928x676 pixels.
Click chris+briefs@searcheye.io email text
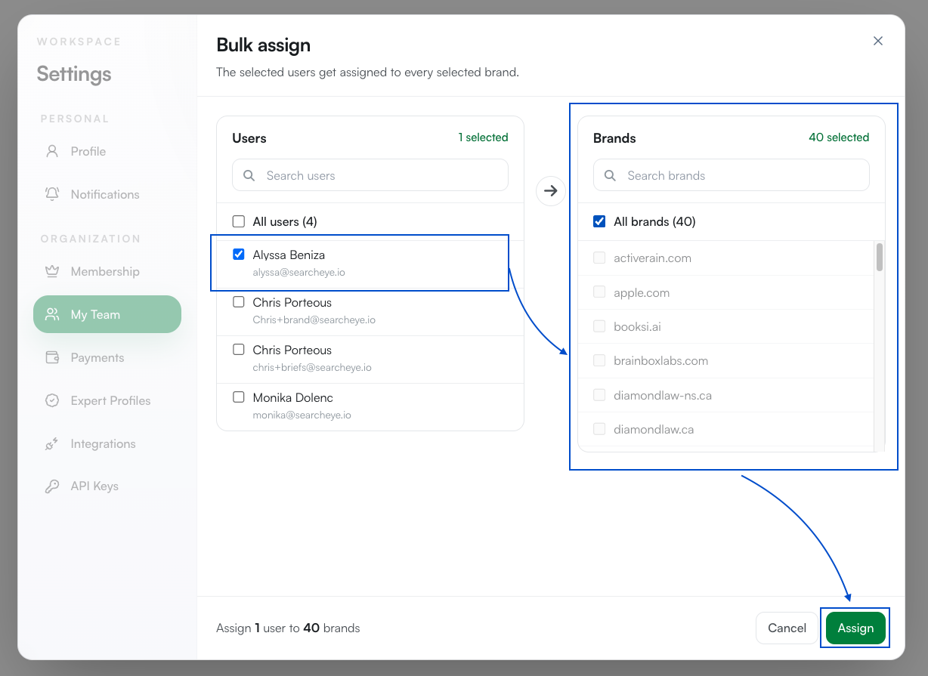pyautogui.click(x=312, y=367)
